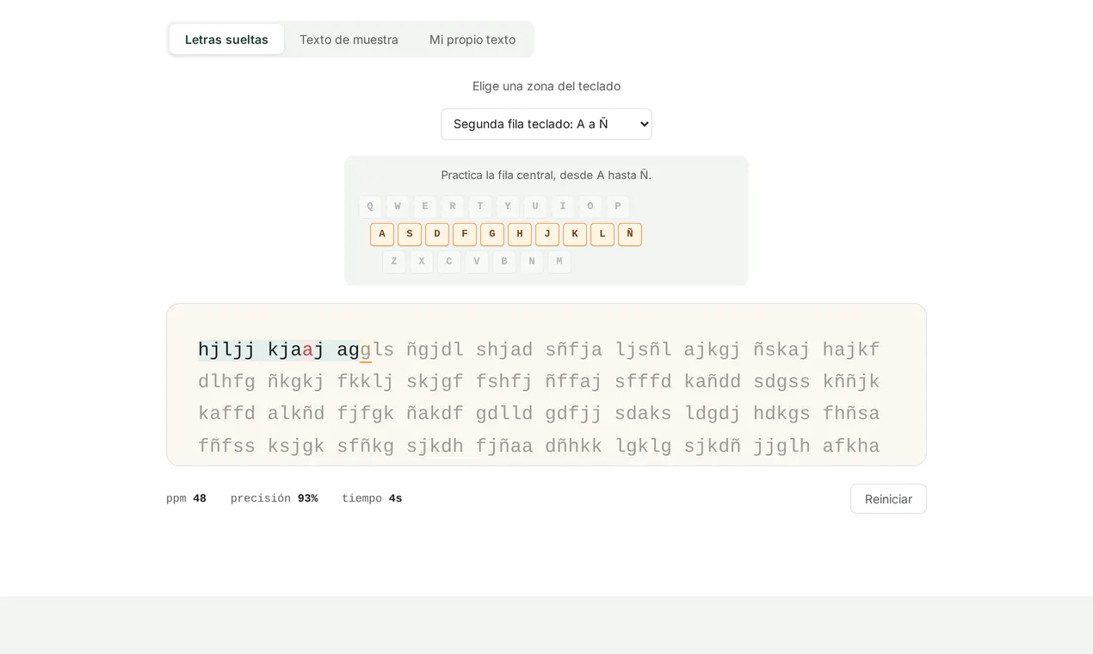Click the M key on keyboard diagram
This screenshot has height=654, width=1093.
pos(559,262)
